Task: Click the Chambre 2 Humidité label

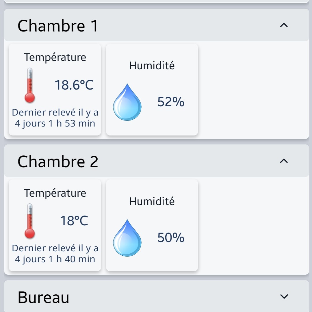Action: click(x=152, y=201)
